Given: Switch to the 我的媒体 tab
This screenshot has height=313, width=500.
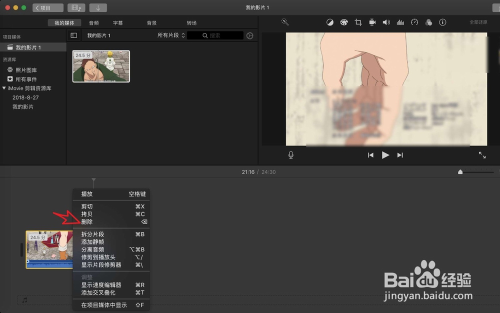Looking at the screenshot, I should tap(64, 23).
